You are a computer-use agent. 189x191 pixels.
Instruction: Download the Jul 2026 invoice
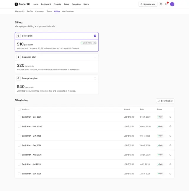(x=170, y=164)
